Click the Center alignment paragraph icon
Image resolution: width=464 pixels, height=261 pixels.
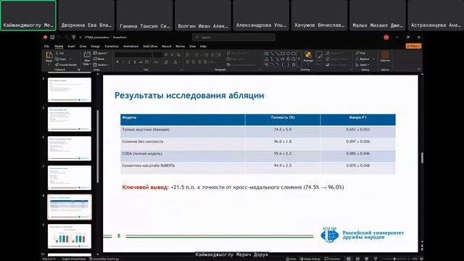[x=194, y=62]
